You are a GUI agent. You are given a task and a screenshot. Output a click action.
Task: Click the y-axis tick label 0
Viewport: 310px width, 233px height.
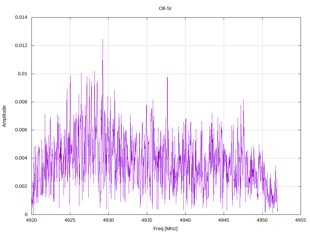pos(26,214)
